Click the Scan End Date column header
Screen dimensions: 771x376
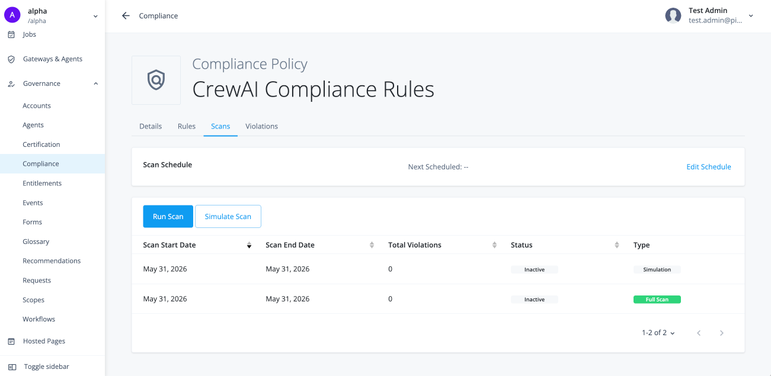[x=290, y=245]
